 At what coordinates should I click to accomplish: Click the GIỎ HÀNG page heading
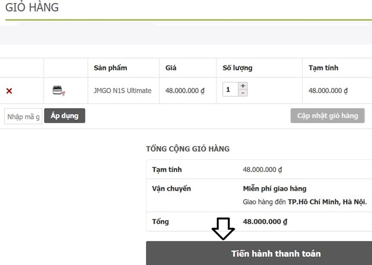pos(31,8)
